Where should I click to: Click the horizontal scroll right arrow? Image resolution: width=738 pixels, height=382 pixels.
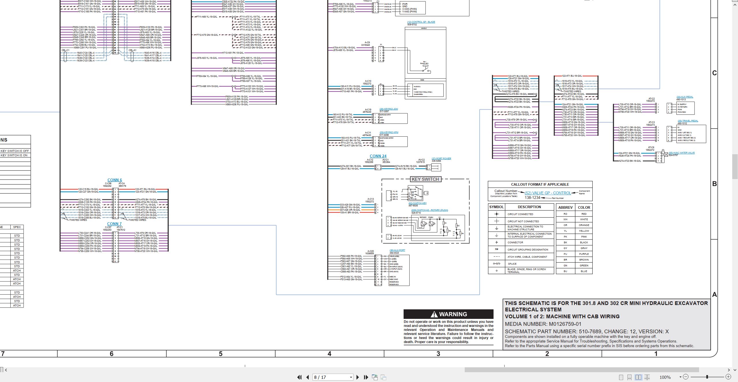click(x=729, y=370)
